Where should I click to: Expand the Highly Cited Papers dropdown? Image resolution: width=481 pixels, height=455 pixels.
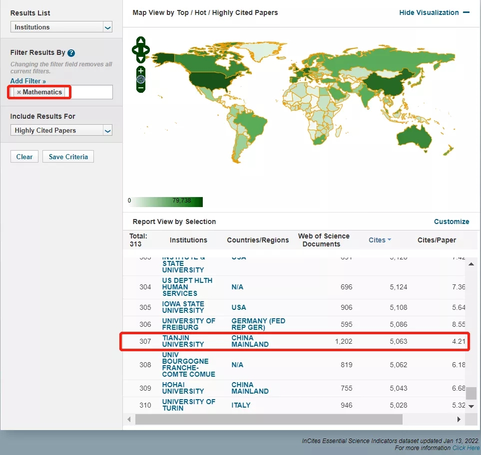61,131
